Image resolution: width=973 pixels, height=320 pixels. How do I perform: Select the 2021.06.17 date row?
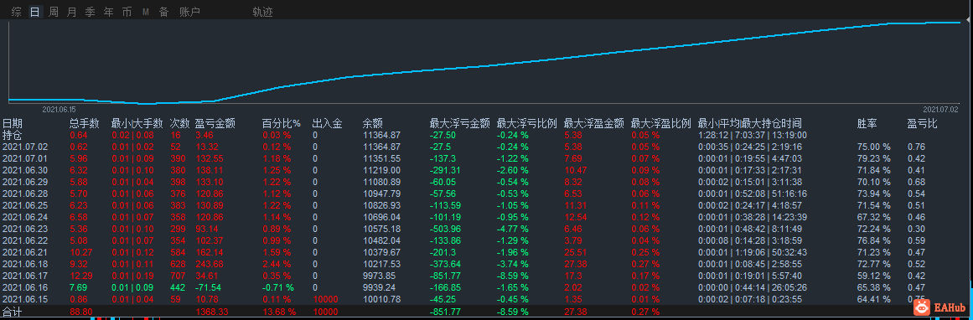pos(486,276)
